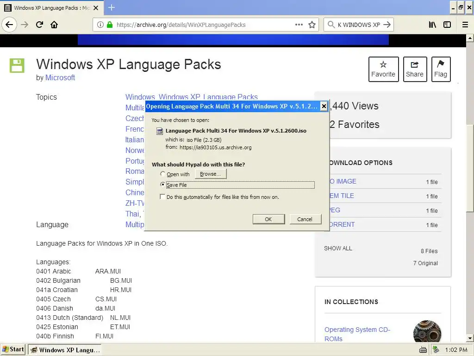Submit search with the arrow icon
This screenshot has width=474, height=356.
point(387,25)
